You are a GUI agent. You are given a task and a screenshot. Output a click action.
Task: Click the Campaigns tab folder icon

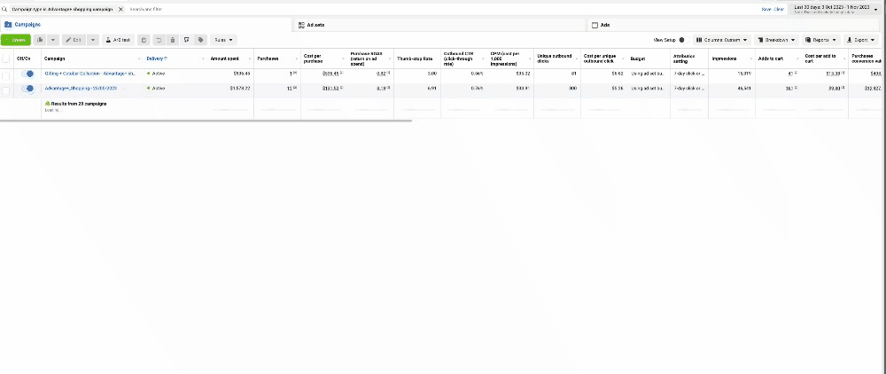pyautogui.click(x=8, y=25)
